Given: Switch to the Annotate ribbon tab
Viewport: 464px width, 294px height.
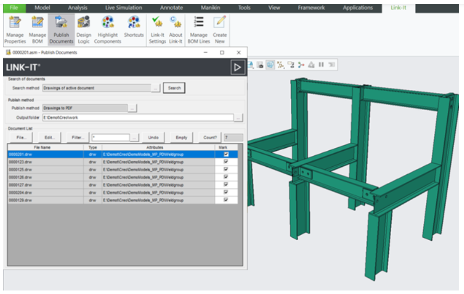Looking at the screenshot, I should click(x=171, y=8).
